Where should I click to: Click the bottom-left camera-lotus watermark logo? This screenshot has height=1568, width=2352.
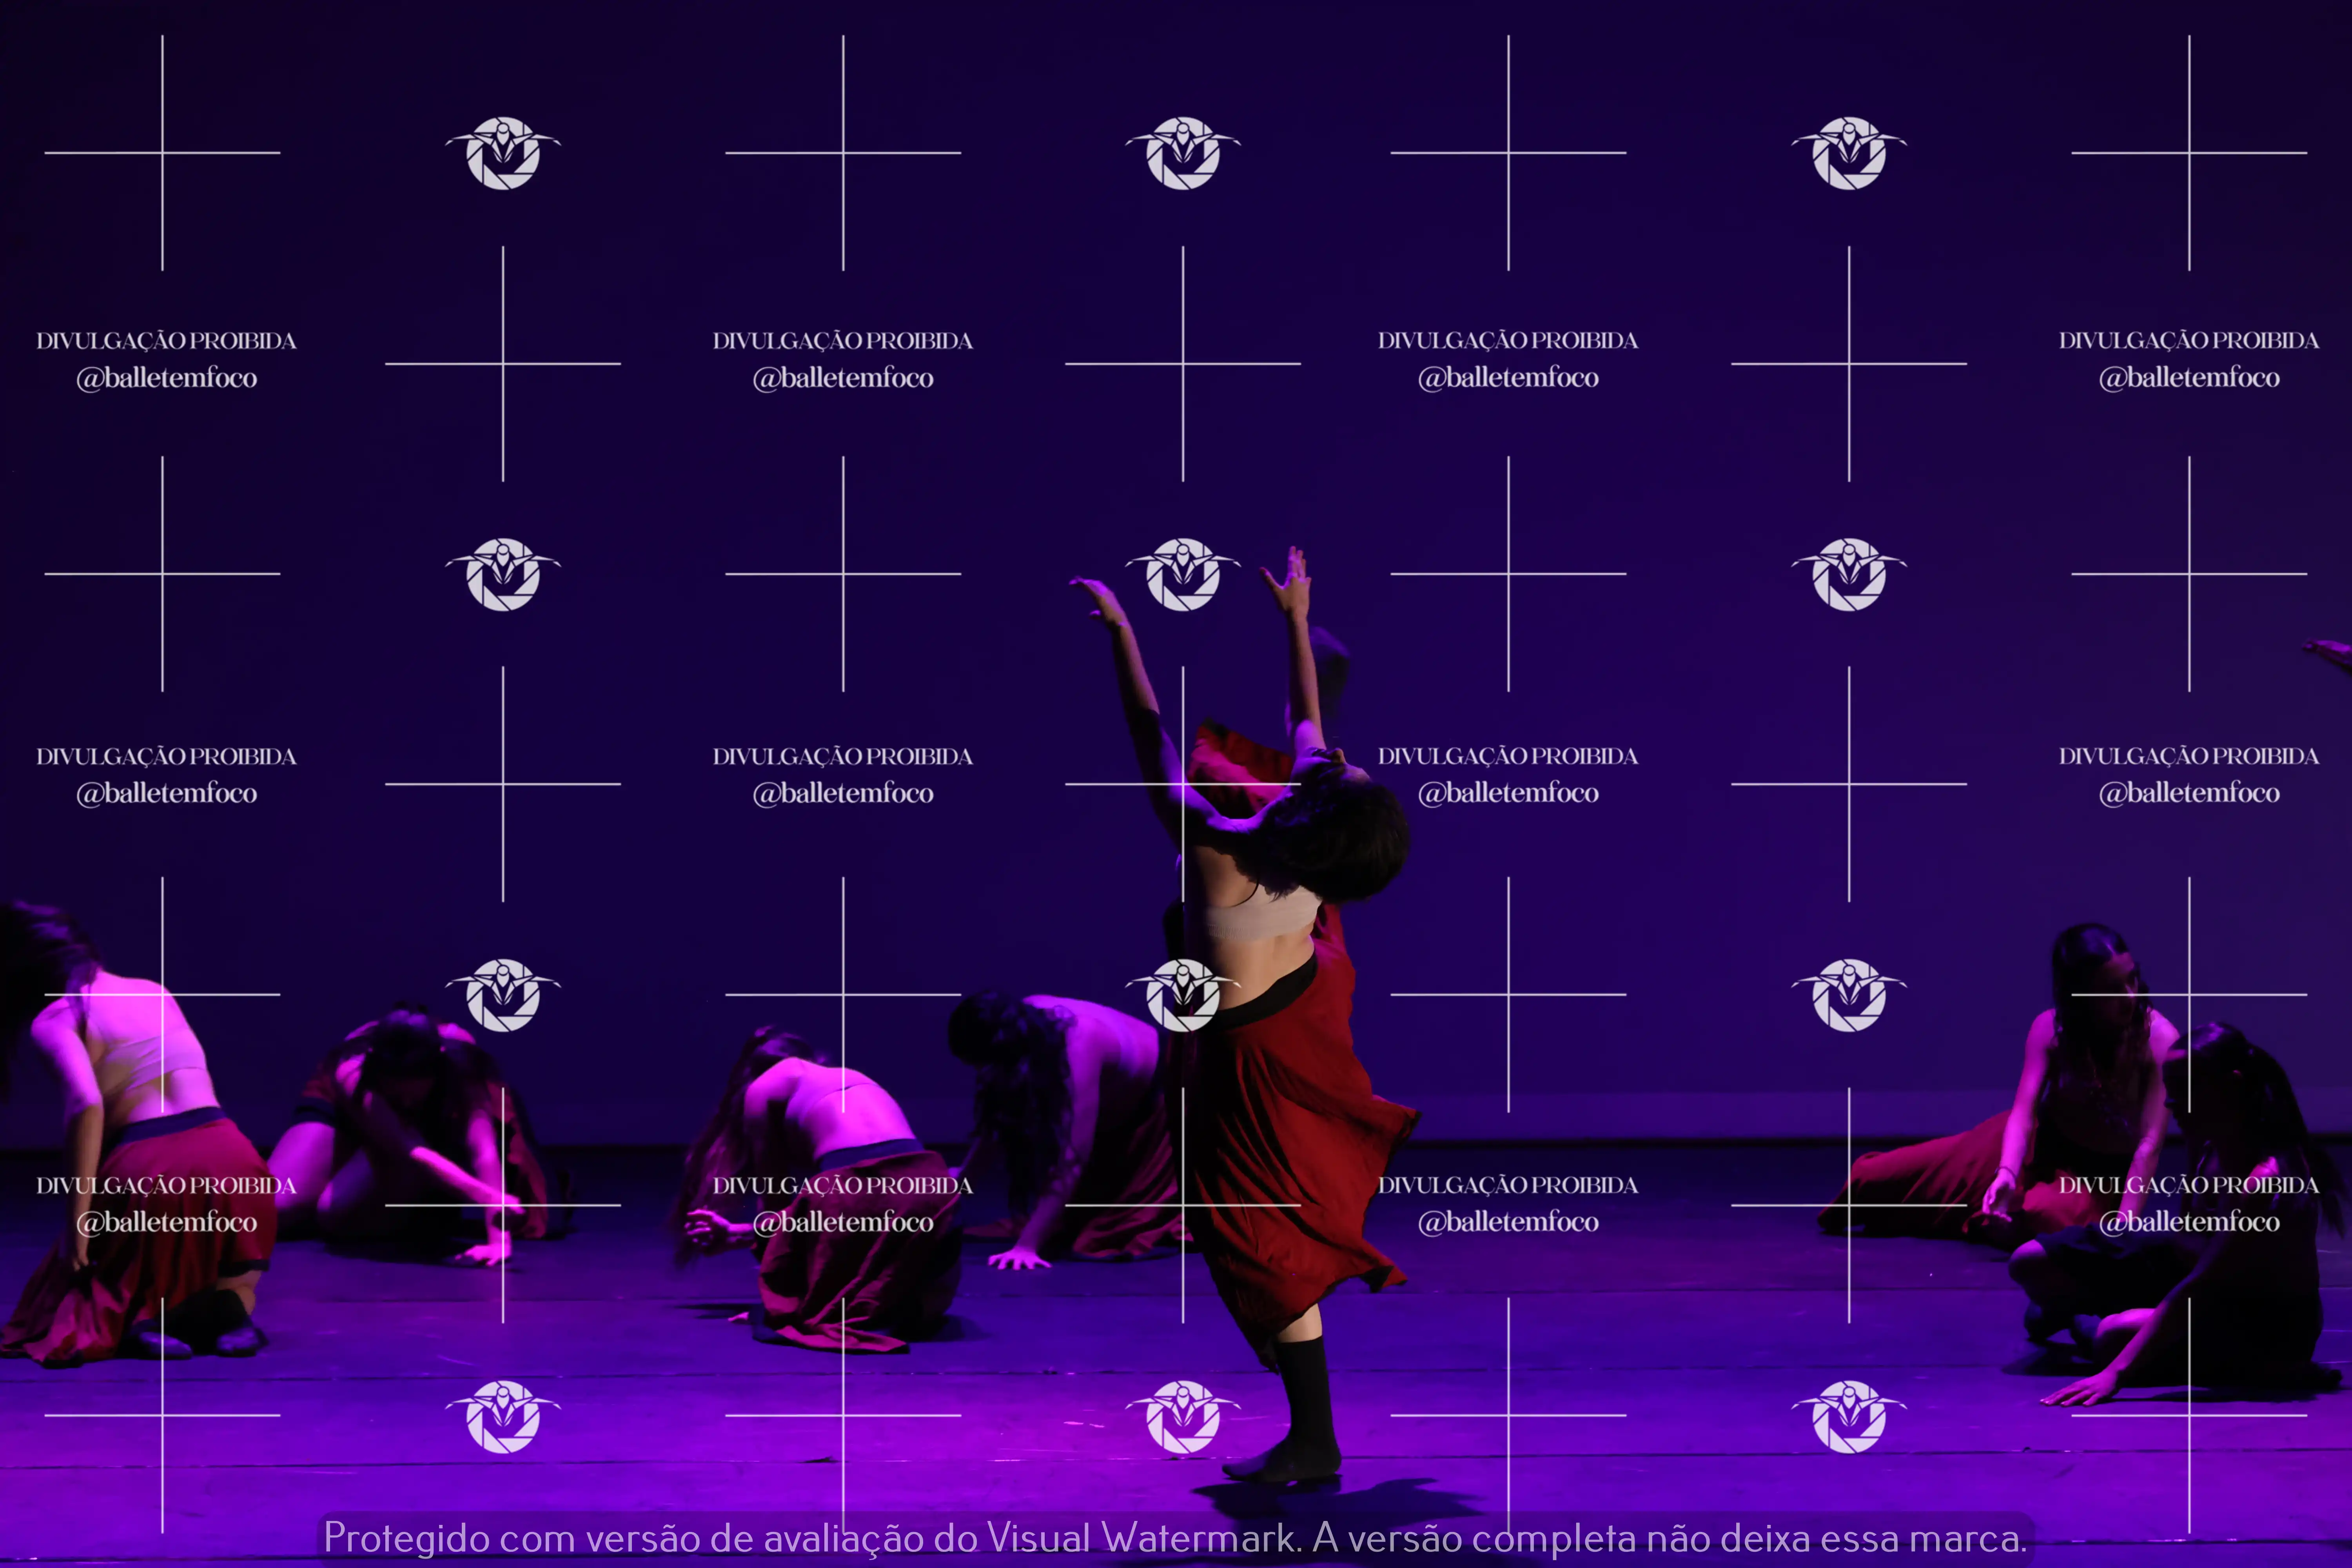point(503,1416)
